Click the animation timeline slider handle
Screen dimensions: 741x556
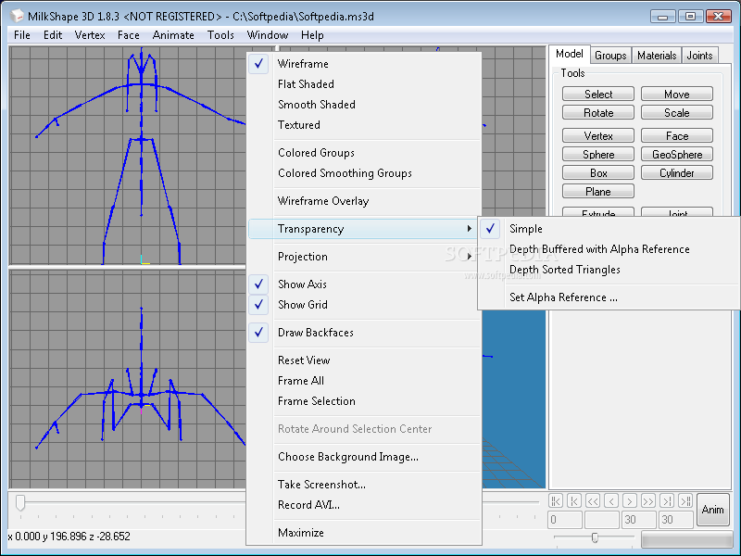click(x=20, y=502)
